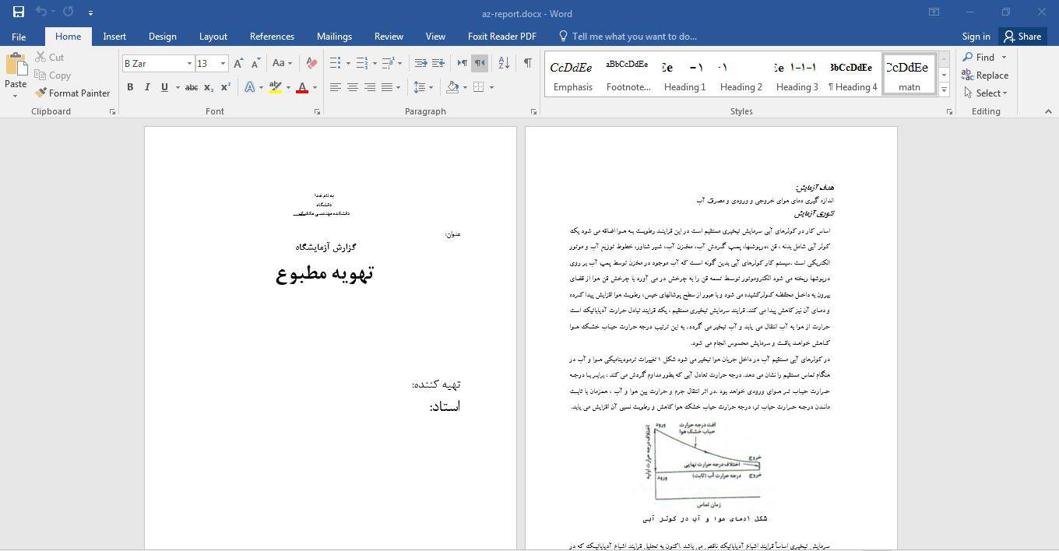Apply strikethrough to the selected text
1059x551 pixels.
pos(192,87)
